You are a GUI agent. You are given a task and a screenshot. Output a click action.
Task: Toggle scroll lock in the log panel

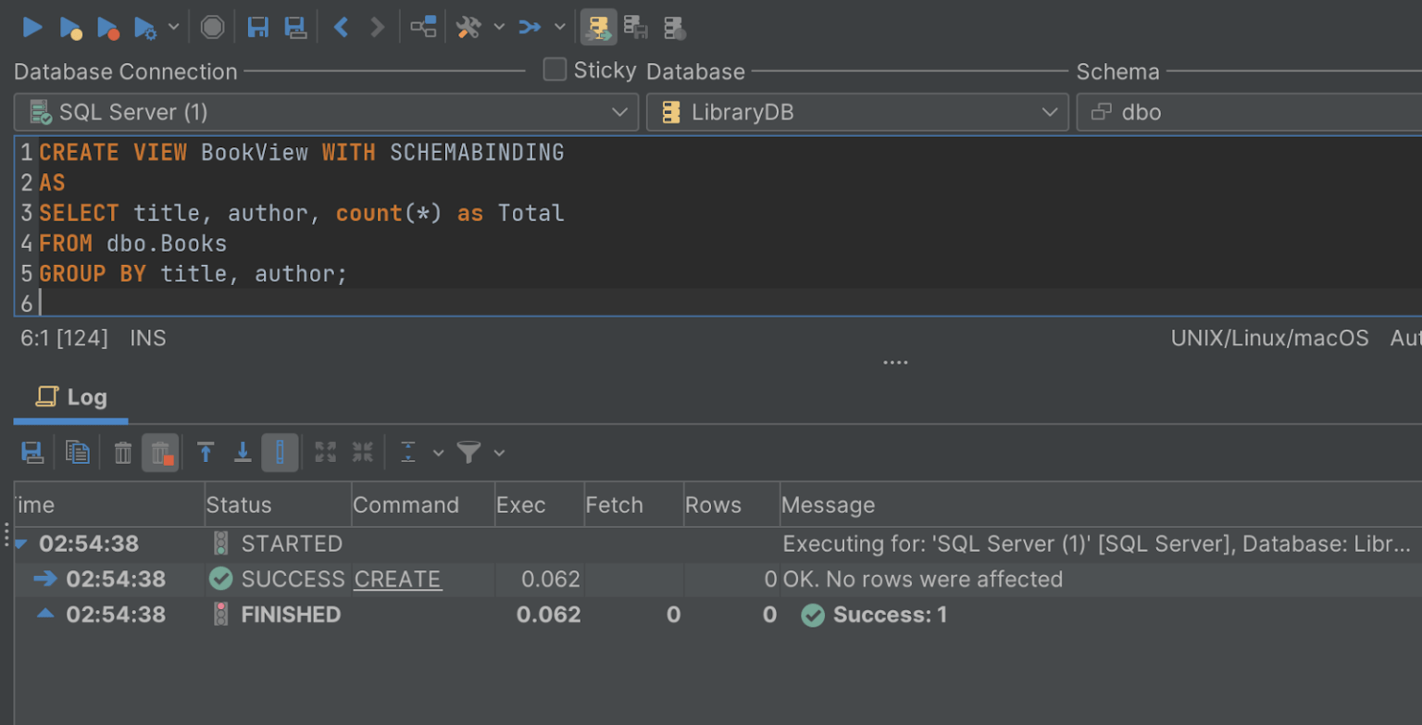tap(280, 452)
